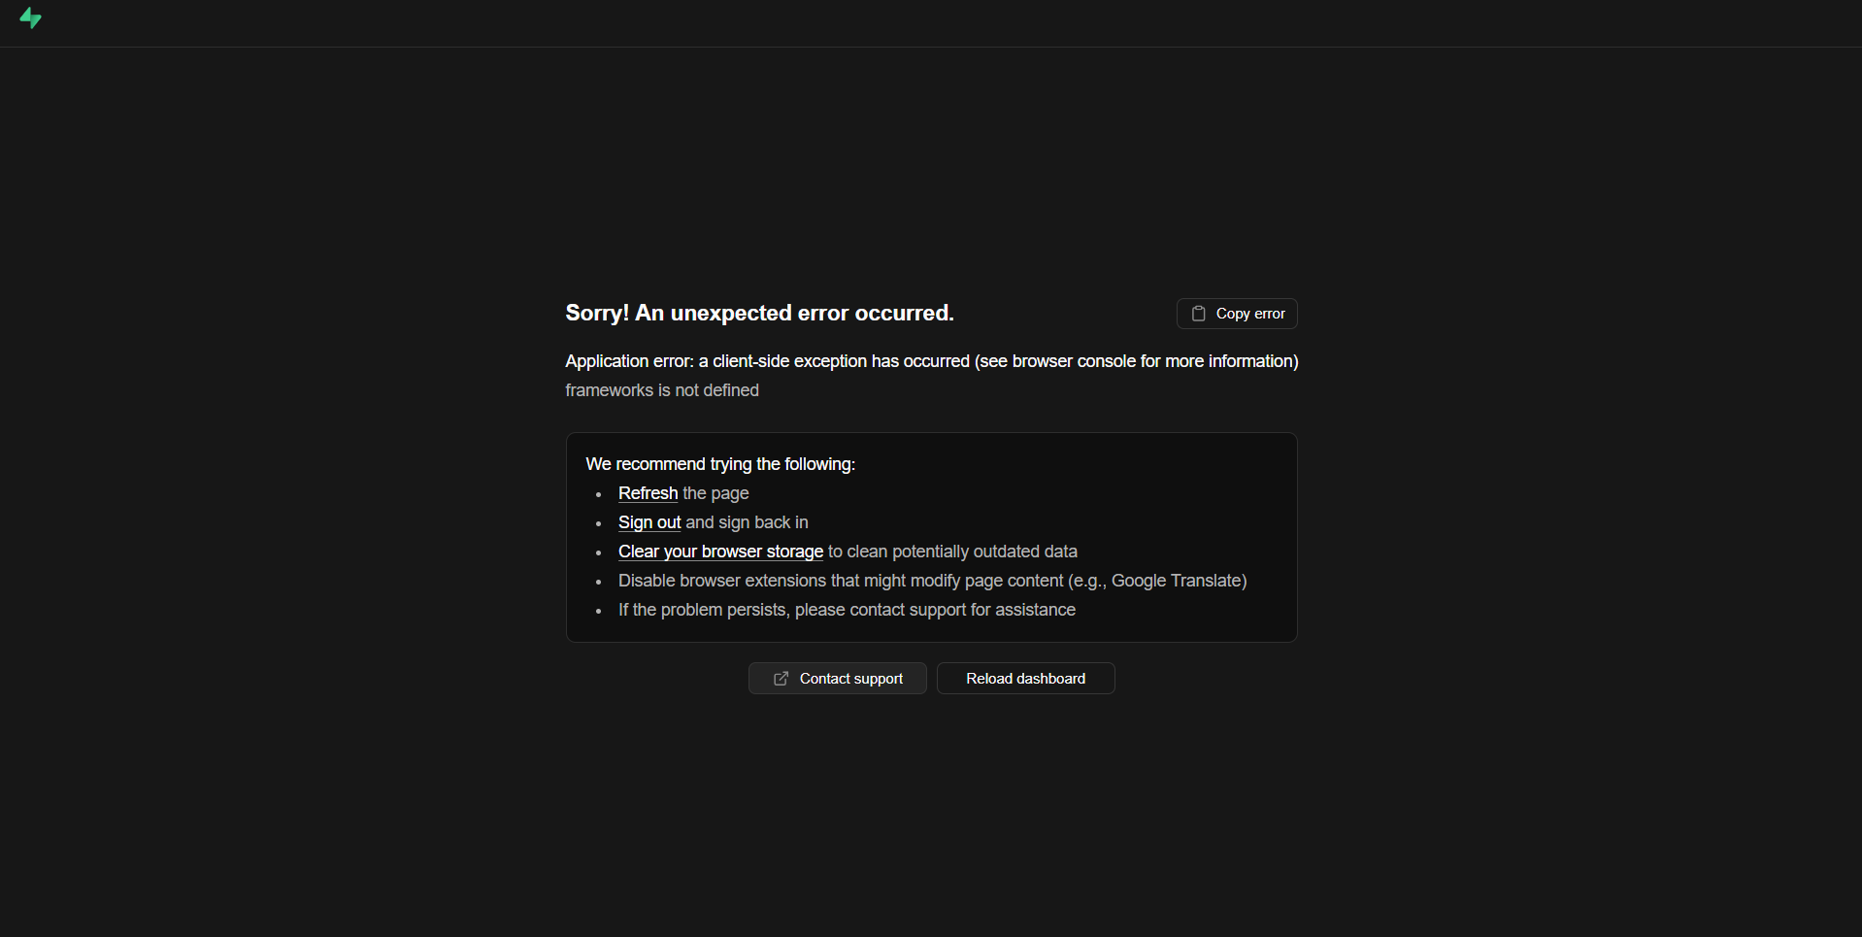Follow the Sign out link
Image resolution: width=1862 pixels, height=937 pixels.
pos(649,522)
